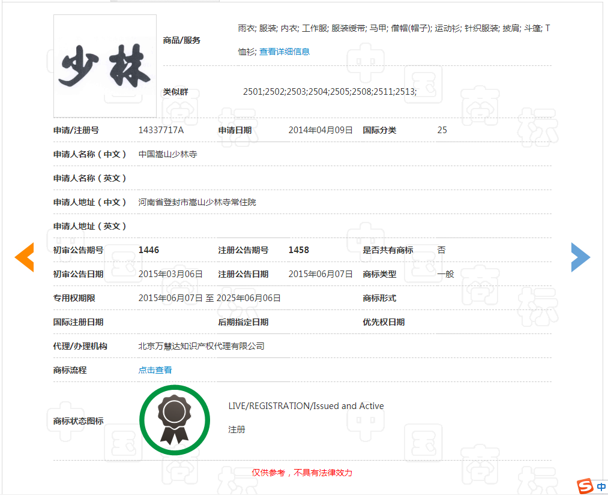
Task: Click the 注册 status text
Action: [236, 430]
